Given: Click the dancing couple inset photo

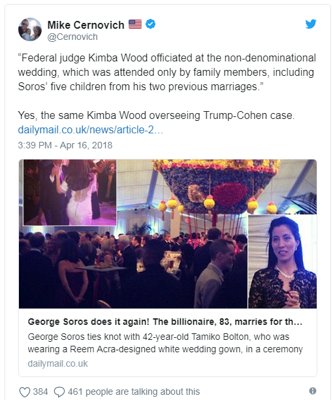Looking at the screenshot, I should click(x=70, y=193).
